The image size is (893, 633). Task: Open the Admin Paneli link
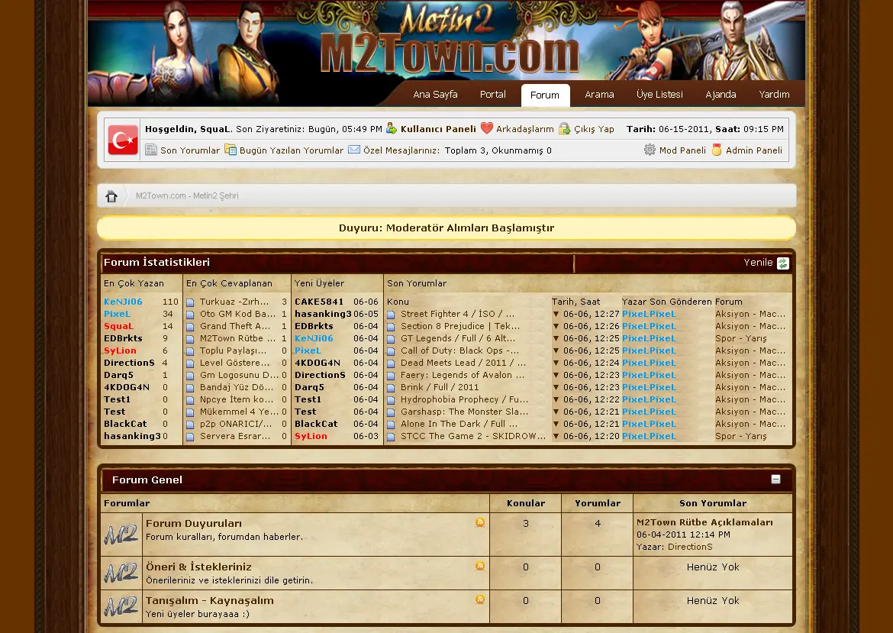click(x=754, y=150)
